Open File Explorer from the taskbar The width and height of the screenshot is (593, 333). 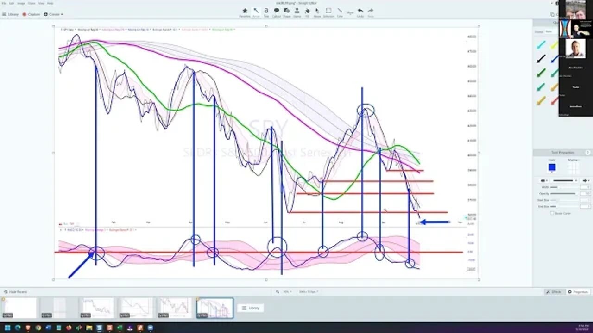89,328
